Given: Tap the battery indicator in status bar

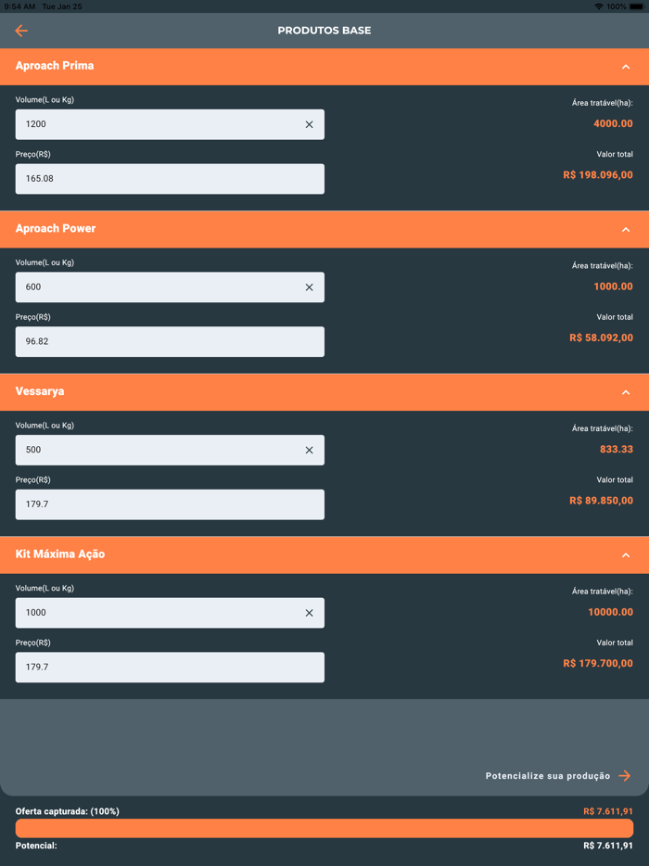Looking at the screenshot, I should click(636, 6).
